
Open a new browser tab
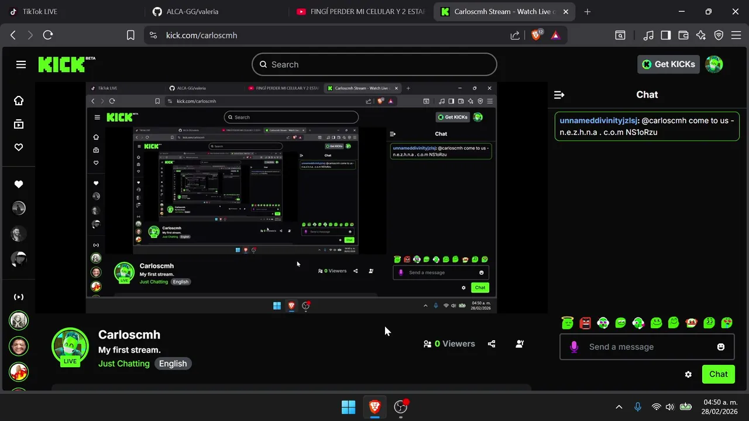point(587,12)
